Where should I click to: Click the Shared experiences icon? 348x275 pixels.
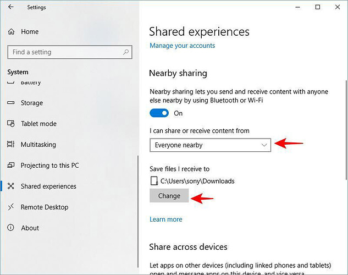pyautogui.click(x=10, y=186)
